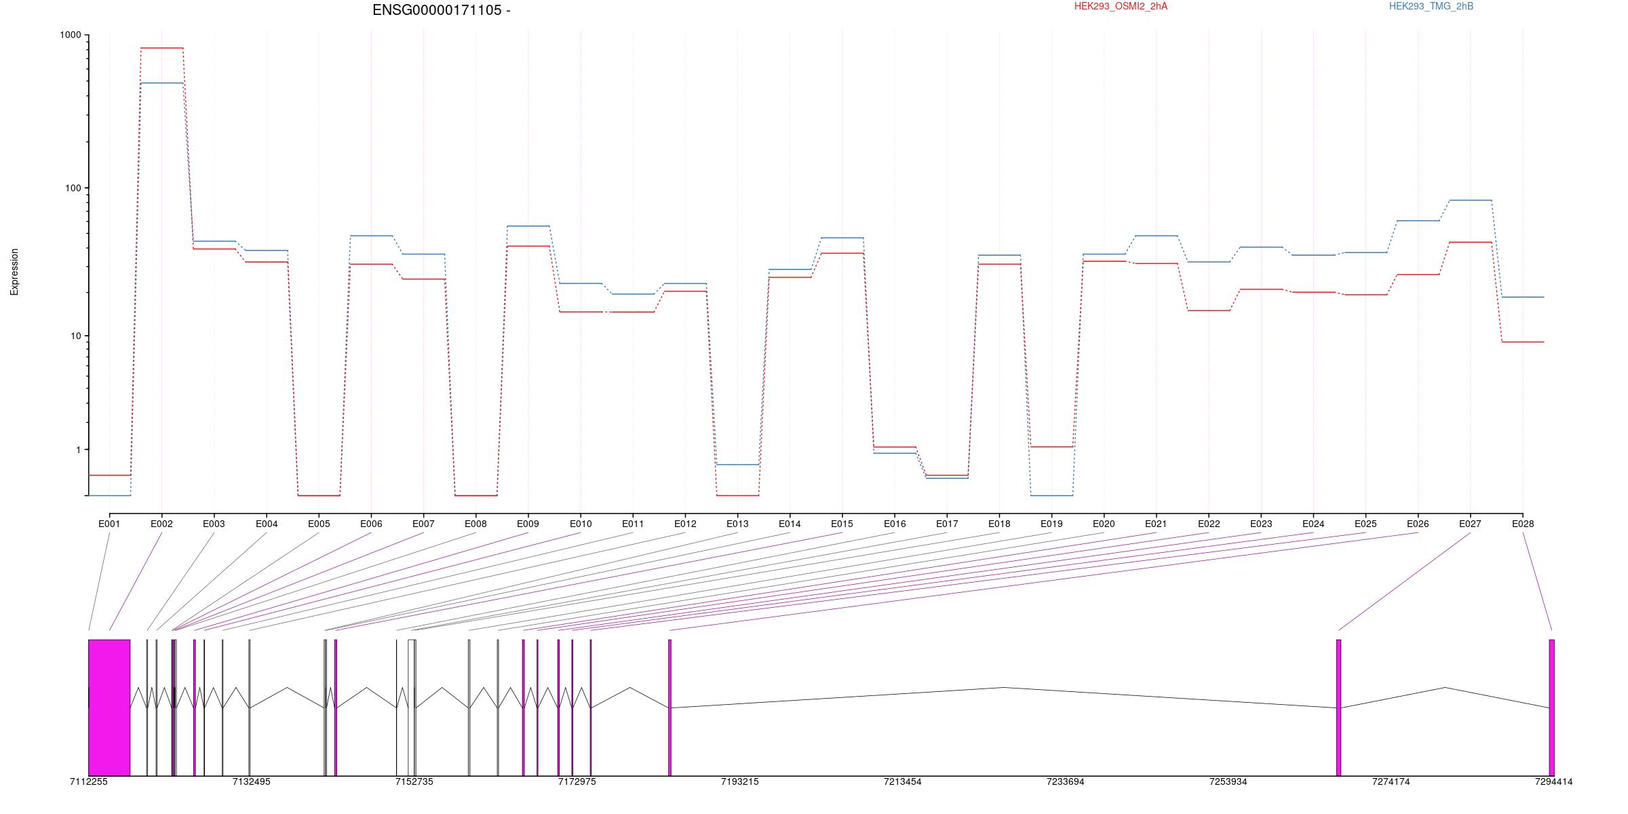
Task: Click the y-axis tick value 100
Action: point(73,188)
